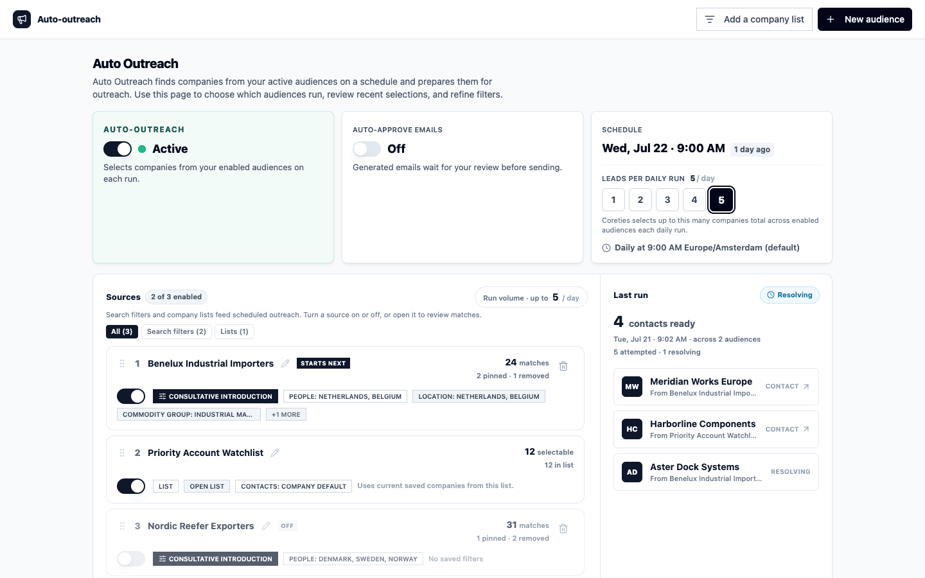The width and height of the screenshot is (925, 578).
Task: Click the 24 matches count
Action: (x=527, y=363)
